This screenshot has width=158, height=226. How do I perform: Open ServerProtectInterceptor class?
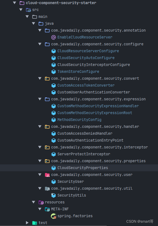tap(84, 154)
